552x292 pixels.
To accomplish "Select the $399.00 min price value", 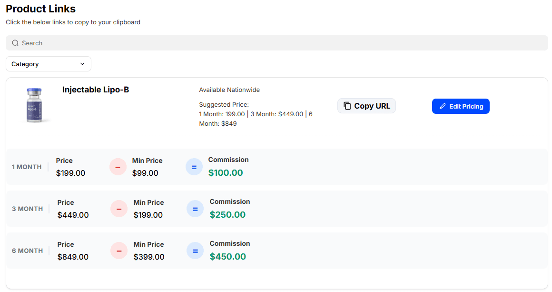I will pos(149,257).
